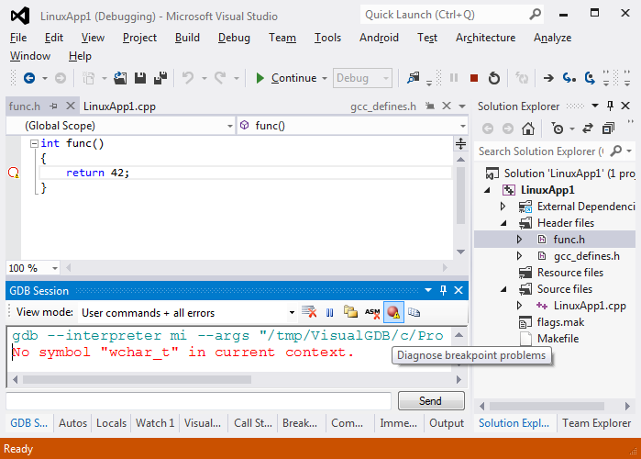
Task: Pause GDB Session output with blue bars
Action: click(329, 312)
